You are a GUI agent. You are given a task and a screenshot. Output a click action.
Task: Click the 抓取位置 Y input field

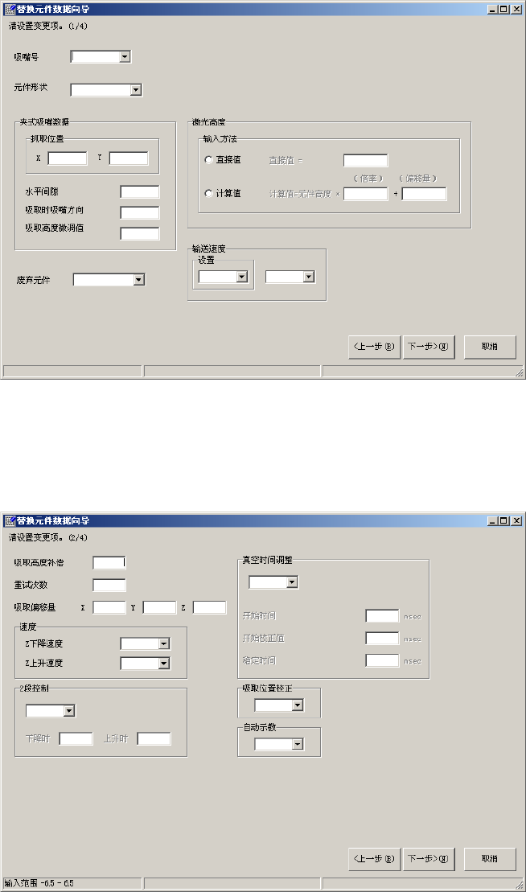click(x=129, y=158)
